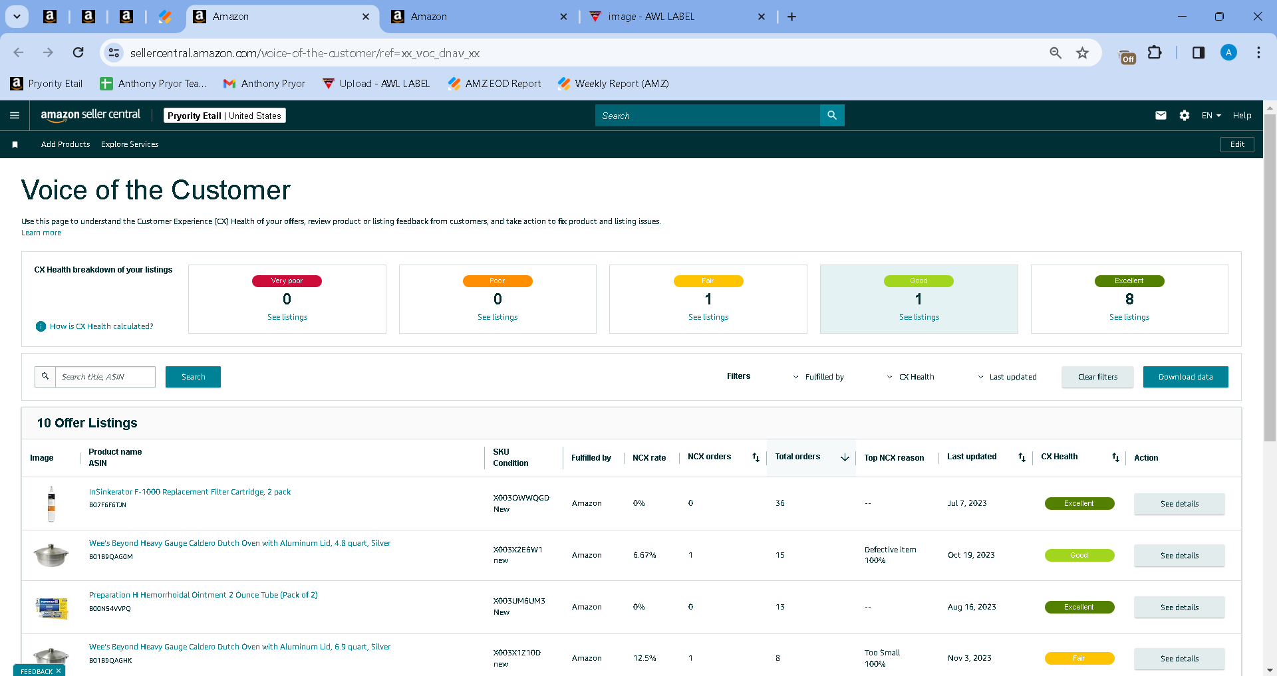See listings under the Fair card
Viewport: 1277px width, 676px height.
point(708,317)
